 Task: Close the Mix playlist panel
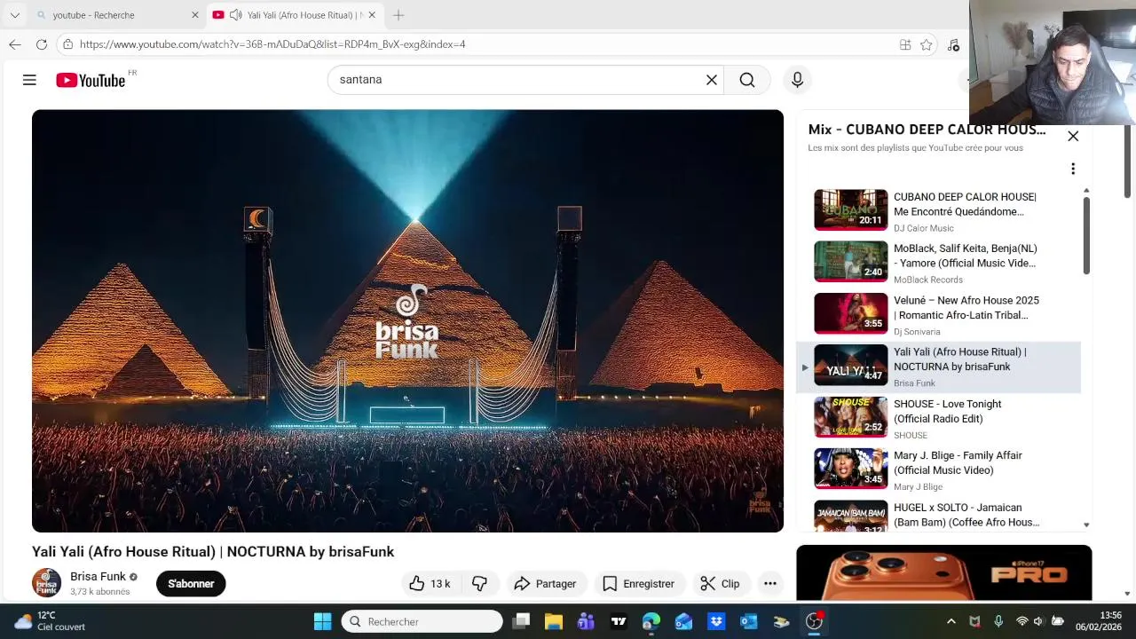[1073, 136]
